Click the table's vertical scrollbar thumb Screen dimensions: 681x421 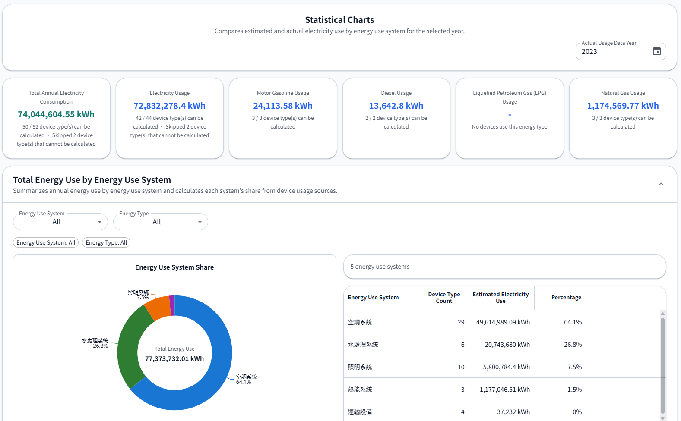tap(662, 366)
